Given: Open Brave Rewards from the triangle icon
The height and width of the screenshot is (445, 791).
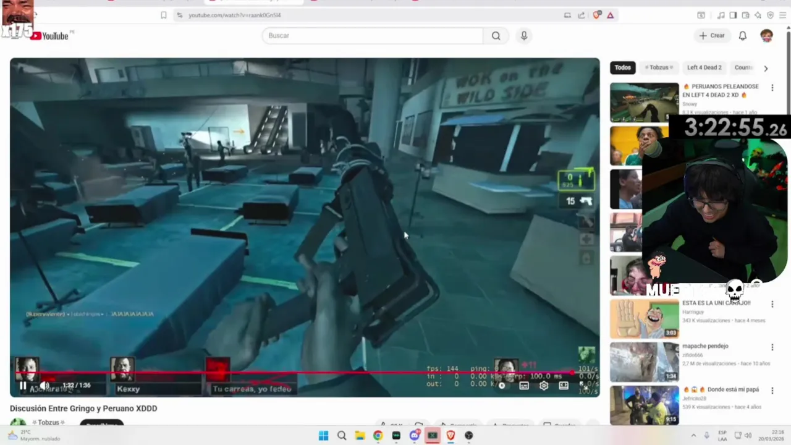Looking at the screenshot, I should tap(610, 15).
